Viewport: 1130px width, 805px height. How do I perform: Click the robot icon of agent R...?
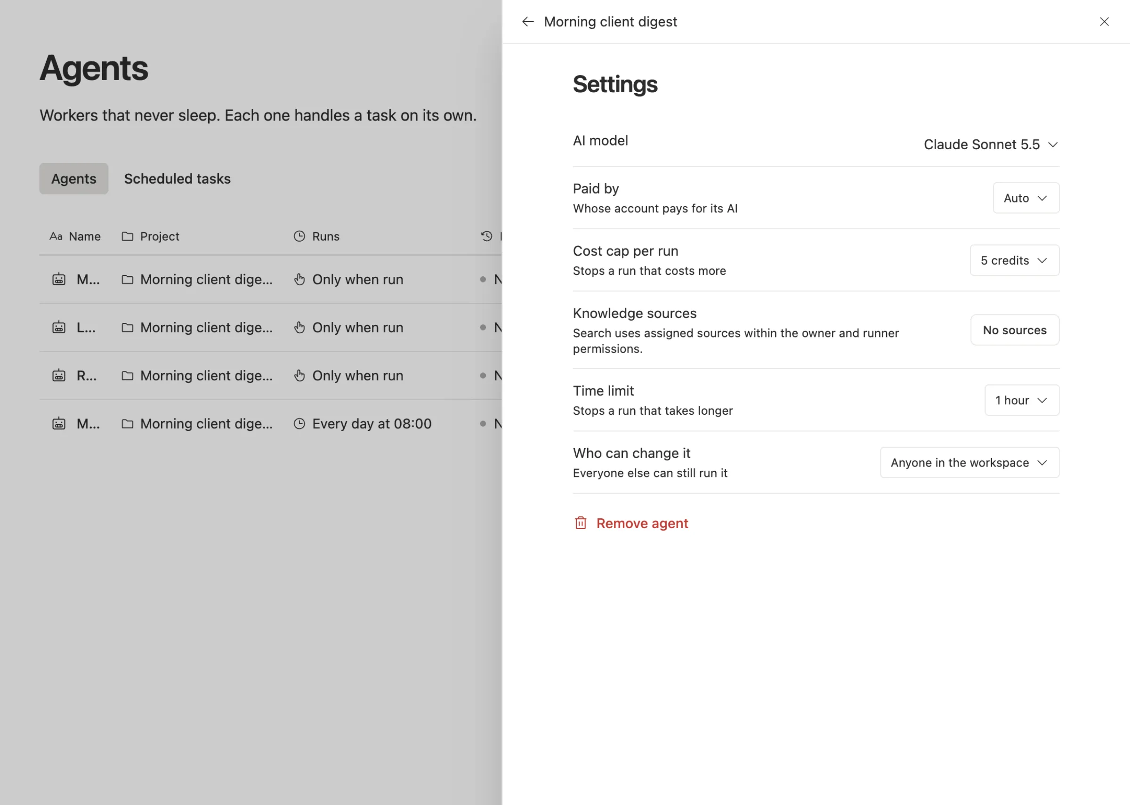click(x=59, y=376)
